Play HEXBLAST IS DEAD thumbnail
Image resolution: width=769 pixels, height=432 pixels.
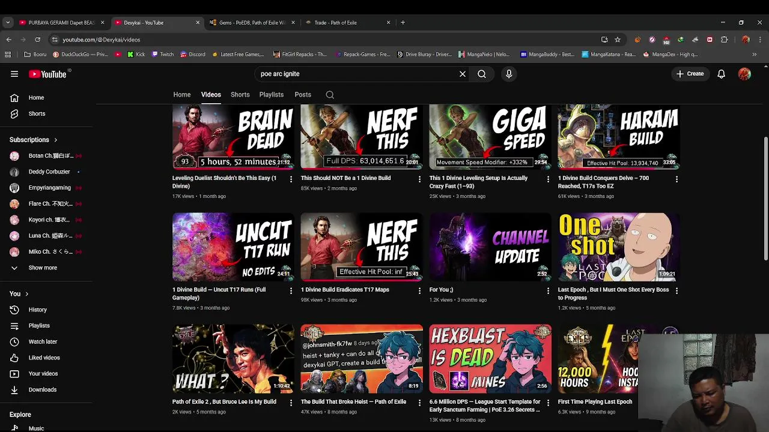click(x=490, y=359)
